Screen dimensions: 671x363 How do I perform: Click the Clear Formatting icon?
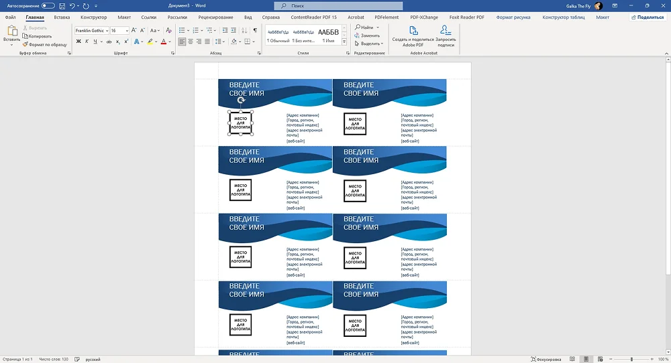(168, 30)
